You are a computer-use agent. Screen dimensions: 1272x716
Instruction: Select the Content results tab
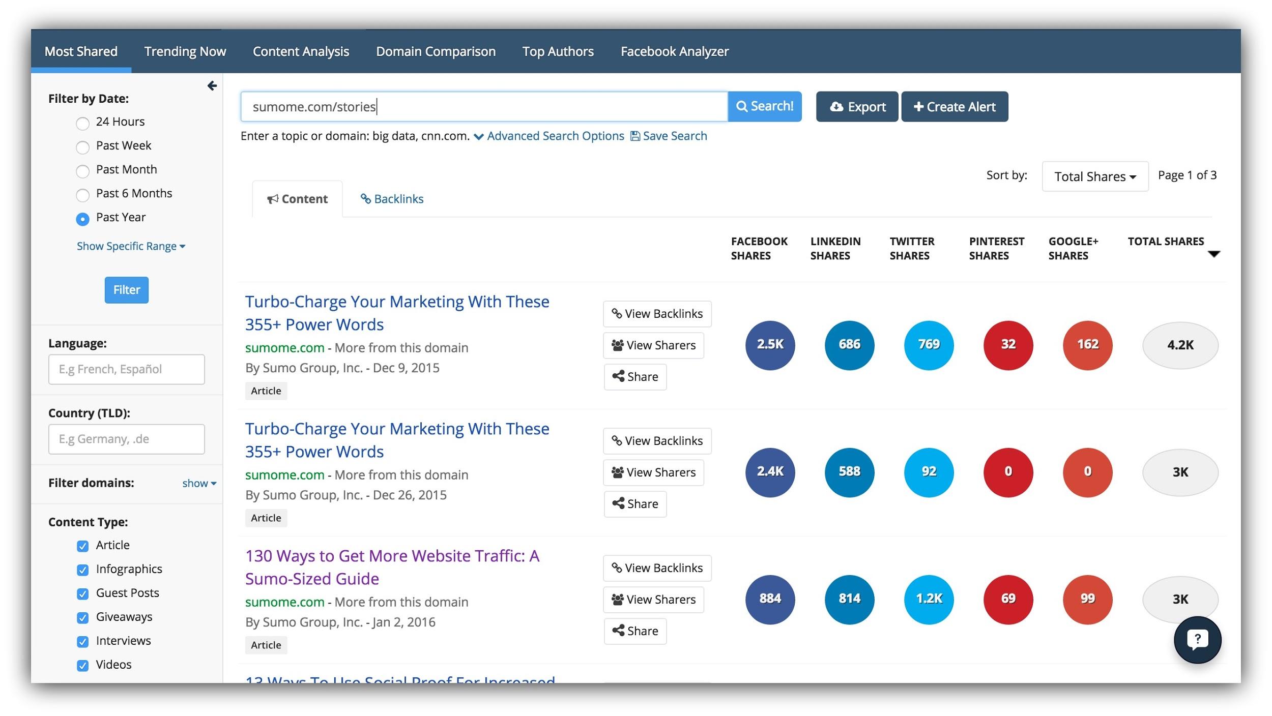tap(297, 199)
